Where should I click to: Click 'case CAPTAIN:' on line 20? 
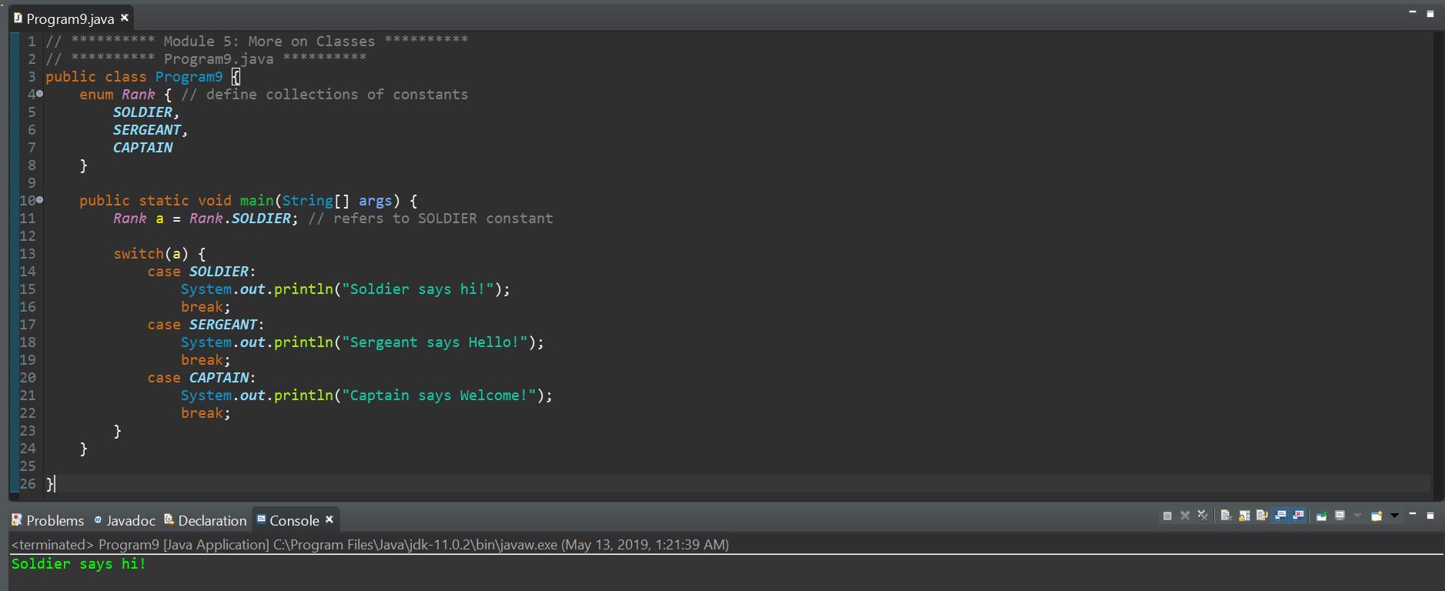coord(202,378)
